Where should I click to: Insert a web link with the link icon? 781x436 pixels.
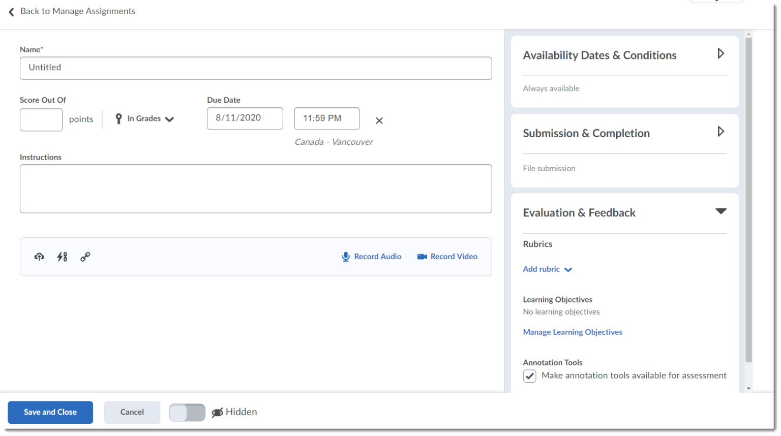point(85,257)
